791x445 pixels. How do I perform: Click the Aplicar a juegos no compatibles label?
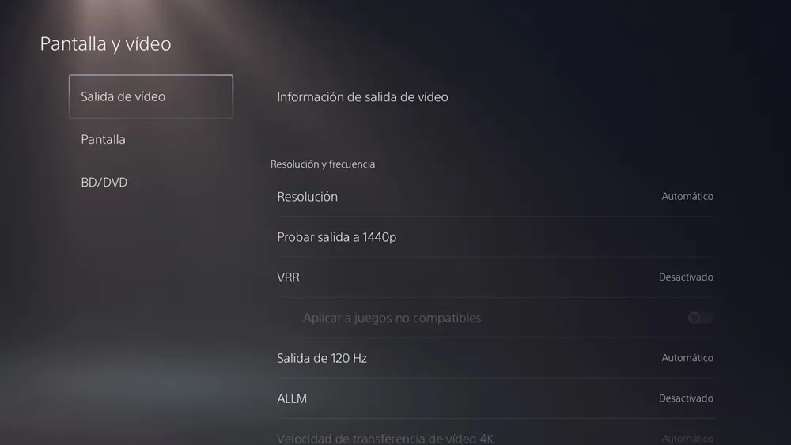[x=392, y=318]
